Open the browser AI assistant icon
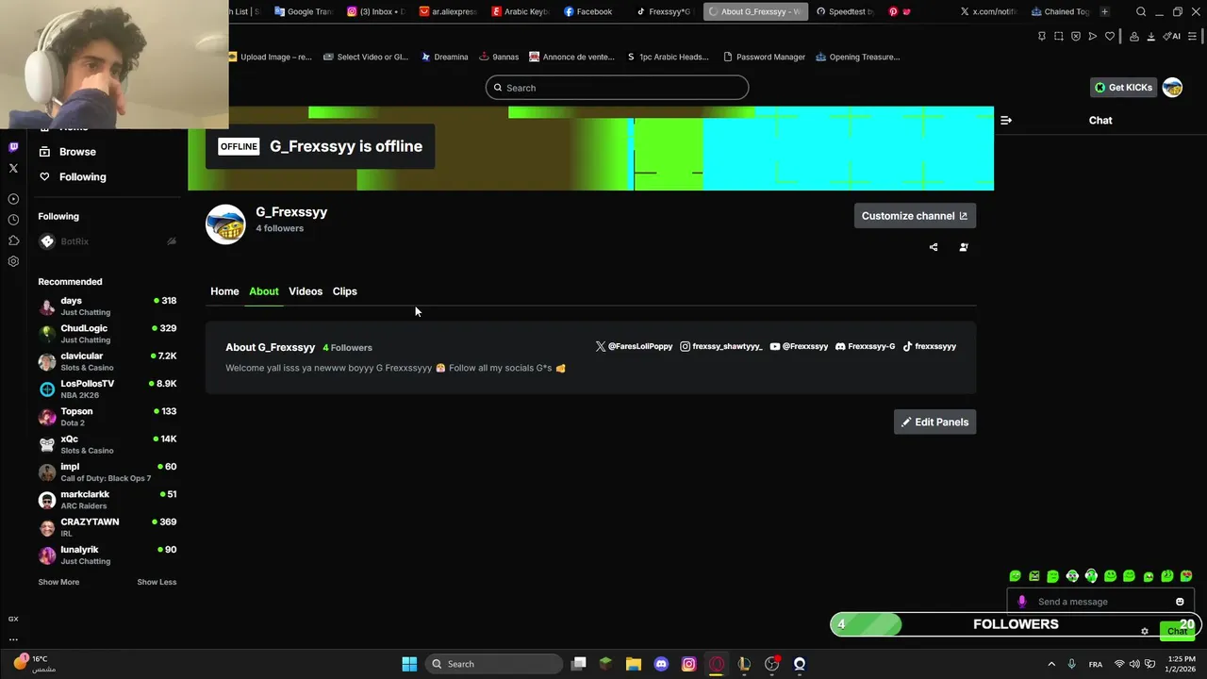The image size is (1207, 679). (x=1172, y=36)
